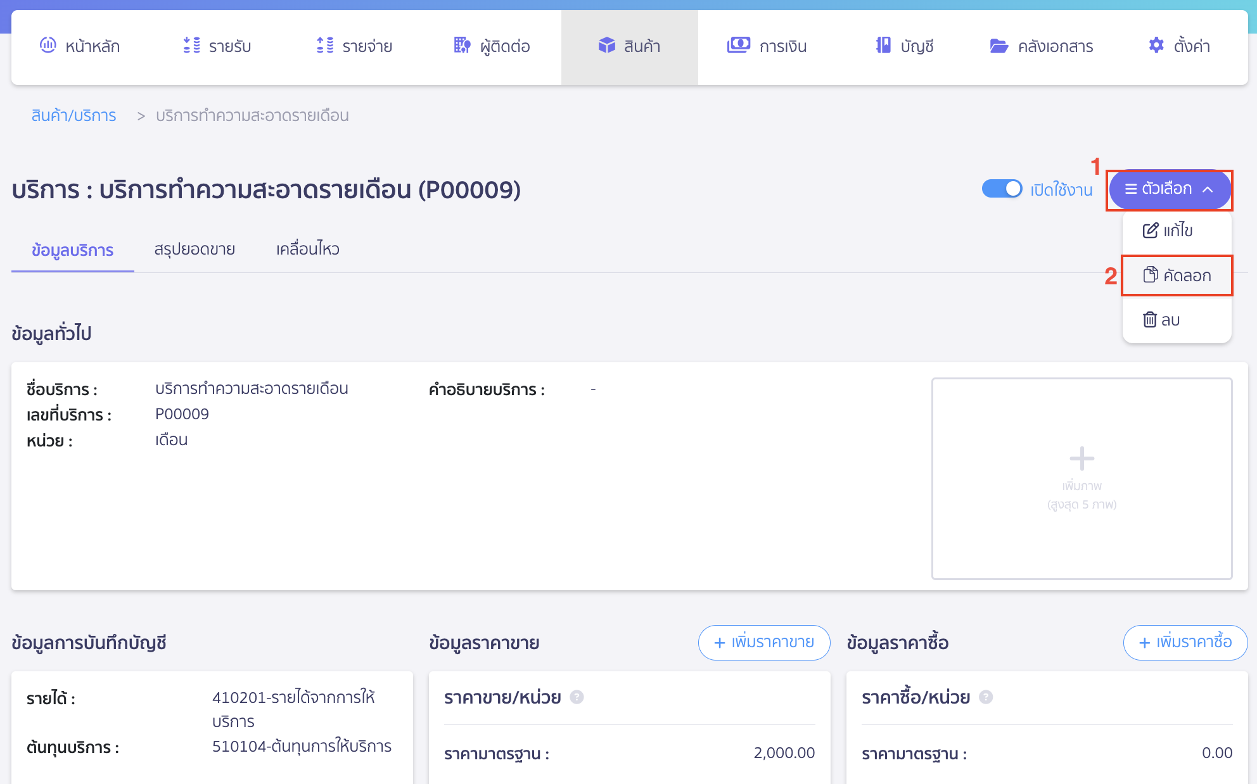Toggle the เปิดใช้งาน switch off
The width and height of the screenshot is (1257, 784).
pyautogui.click(x=1001, y=188)
